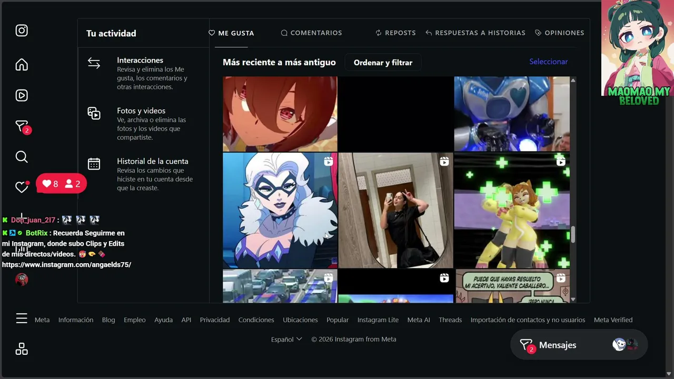
Task: Open the Condiciones footer link
Action: (x=256, y=320)
